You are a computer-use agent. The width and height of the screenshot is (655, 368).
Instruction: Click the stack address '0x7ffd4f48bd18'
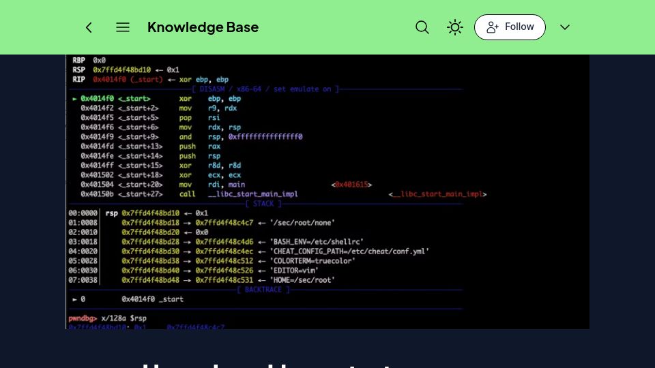(150, 222)
